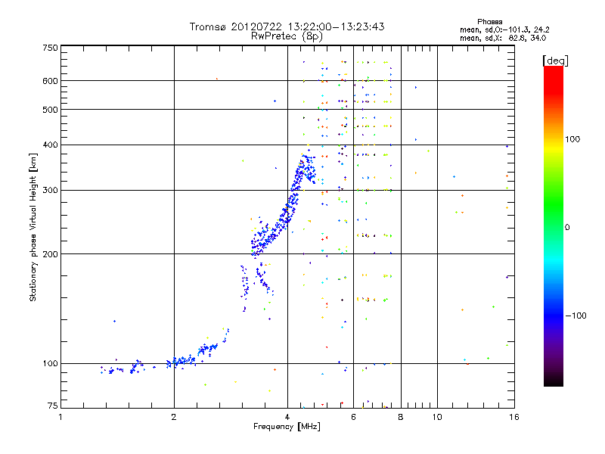Click the 'mean, sd,X: 82.8, 34.0' text
Screen dimensions: 605x454
[x=503, y=38]
